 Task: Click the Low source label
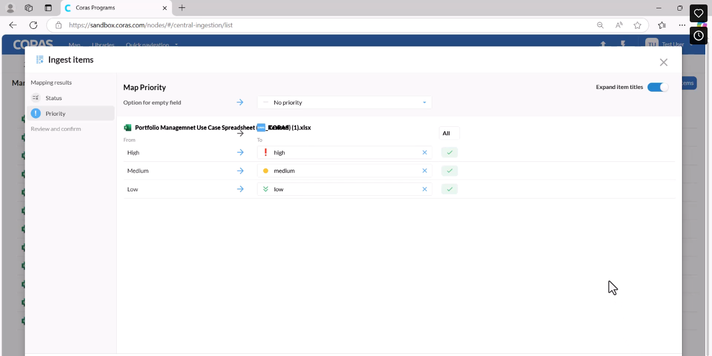132,189
